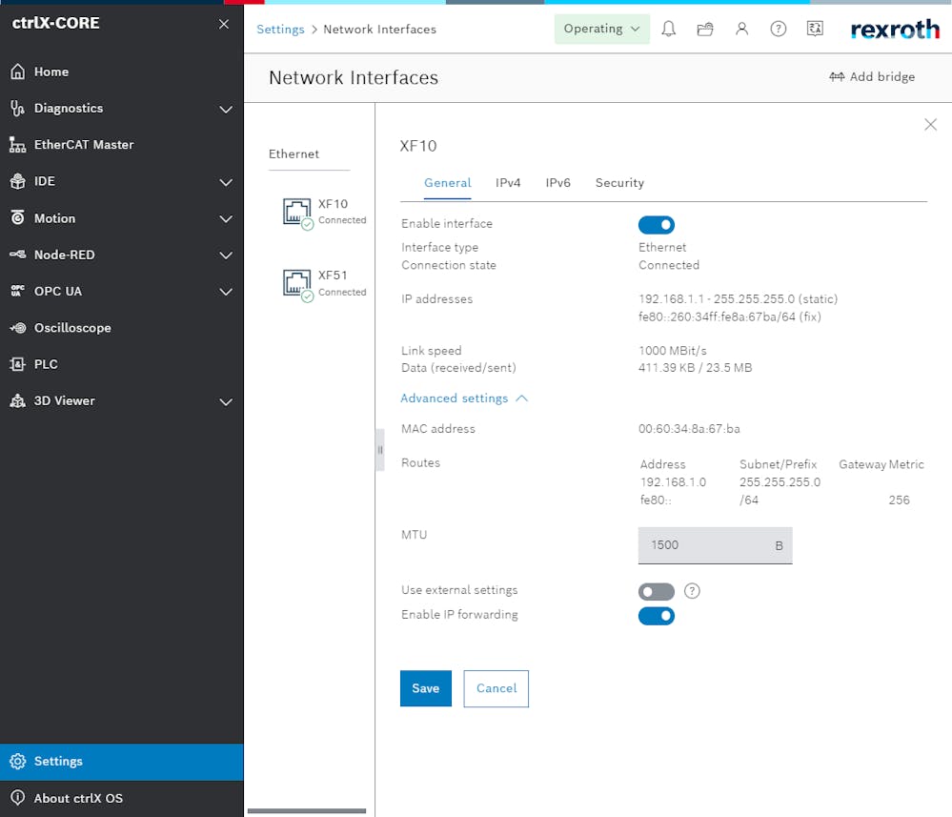This screenshot has height=817, width=952.
Task: Collapse Advanced settings section
Action: pyautogui.click(x=464, y=398)
